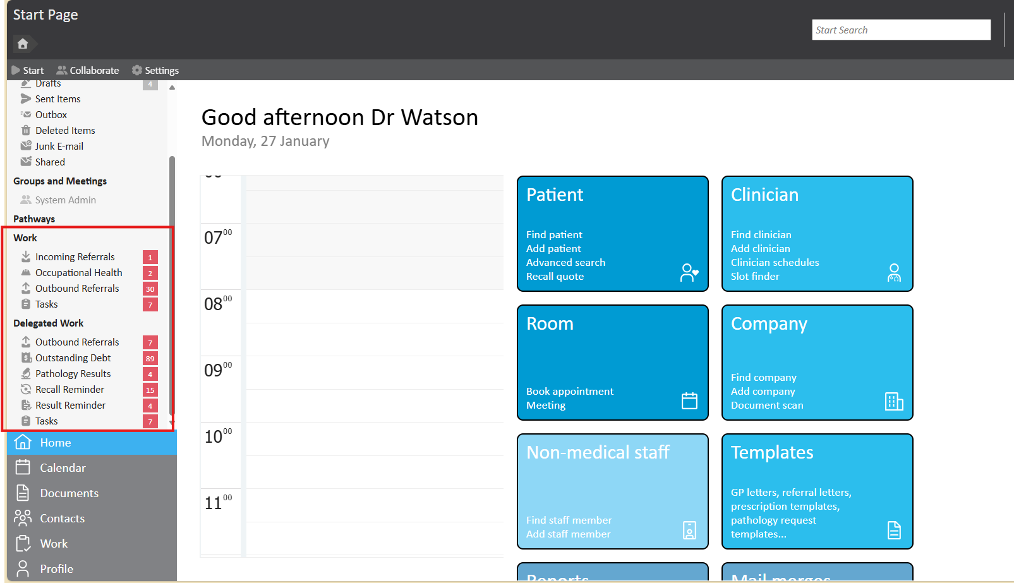Open the Patient tile person icon

[689, 272]
